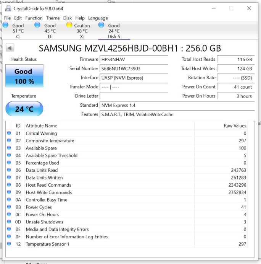Select the Host Read Commands raw value 2343296

237,185
